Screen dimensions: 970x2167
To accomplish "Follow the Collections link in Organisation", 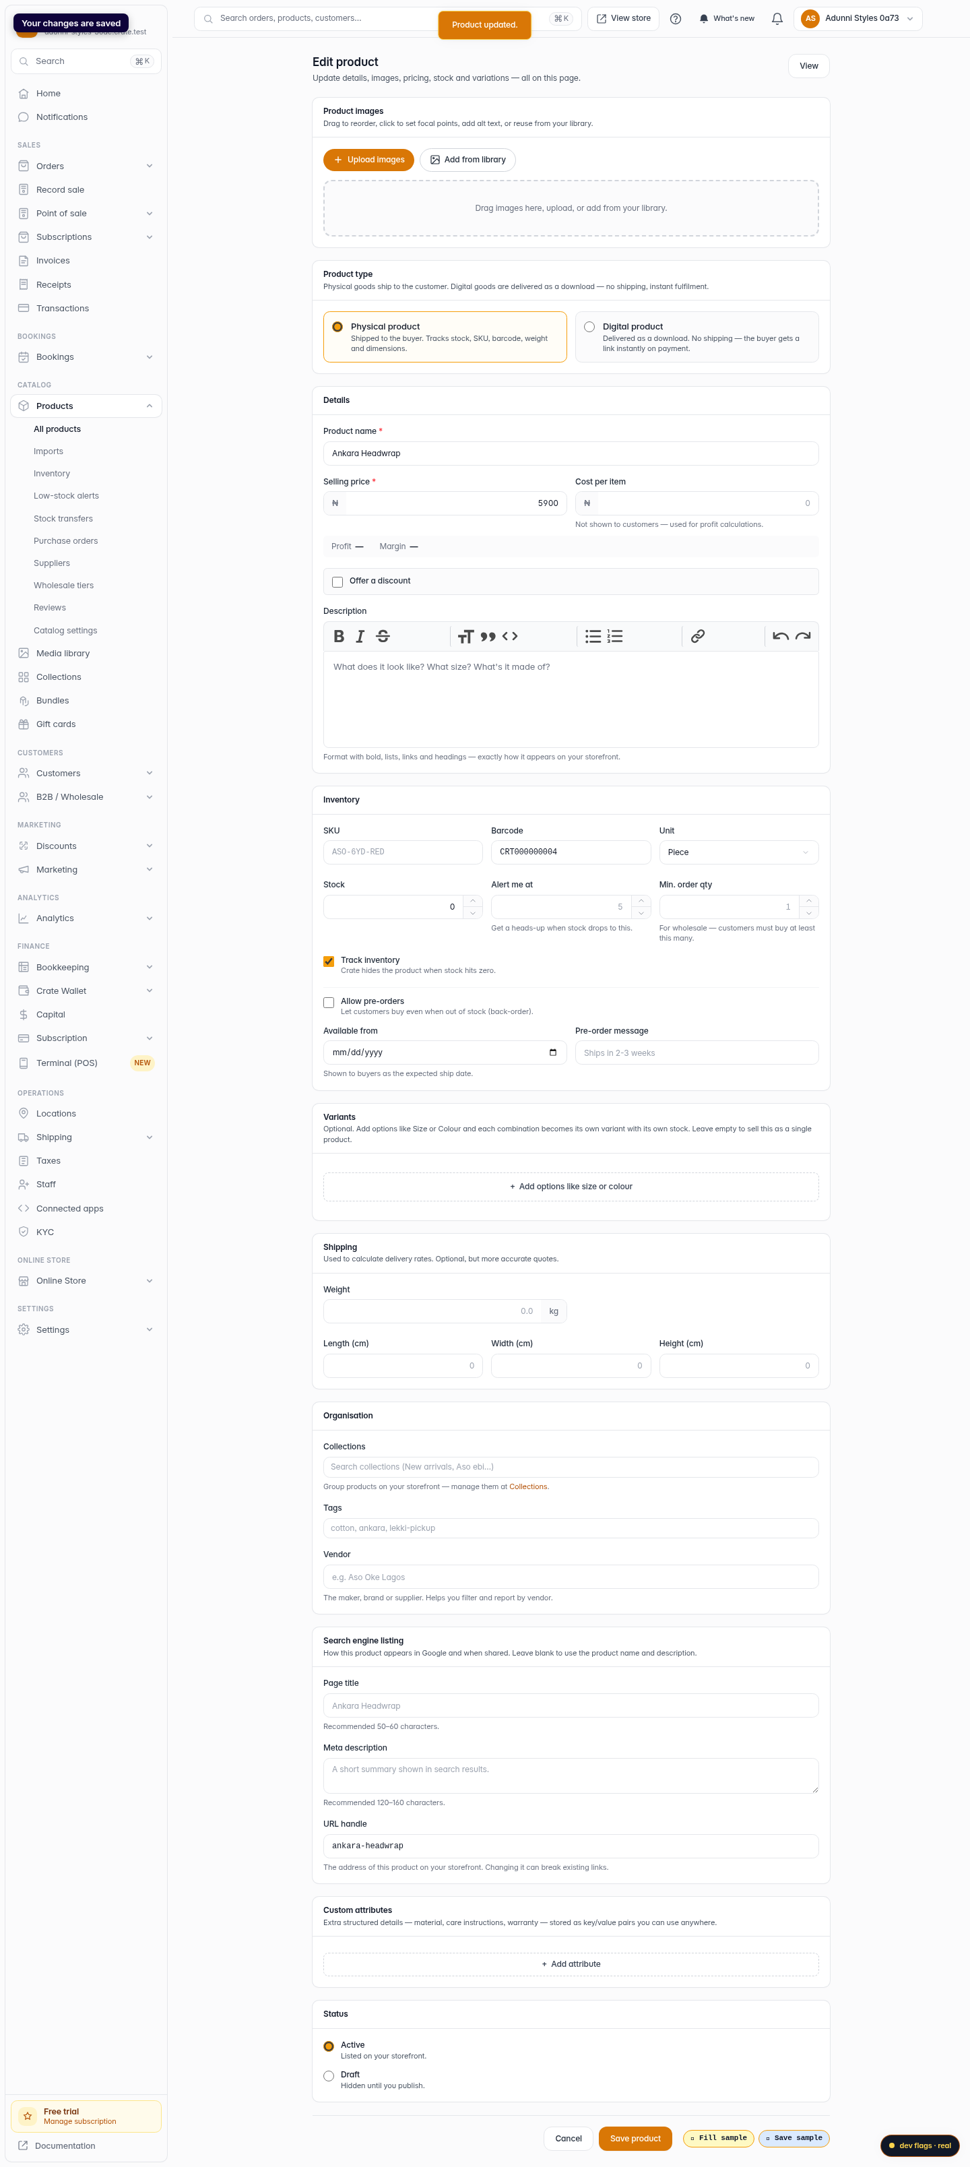I will coord(527,1486).
